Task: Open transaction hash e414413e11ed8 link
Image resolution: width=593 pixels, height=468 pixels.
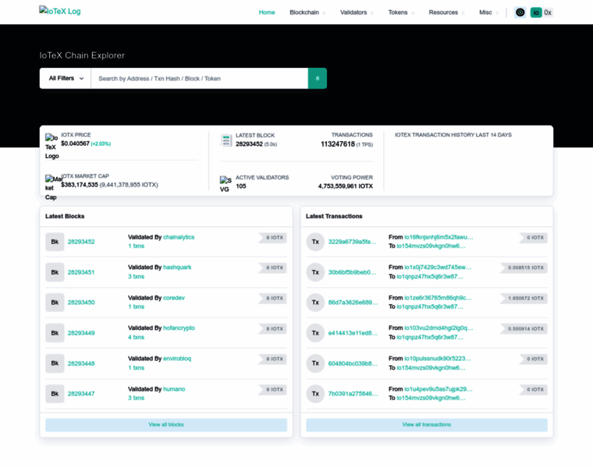Action: point(353,333)
